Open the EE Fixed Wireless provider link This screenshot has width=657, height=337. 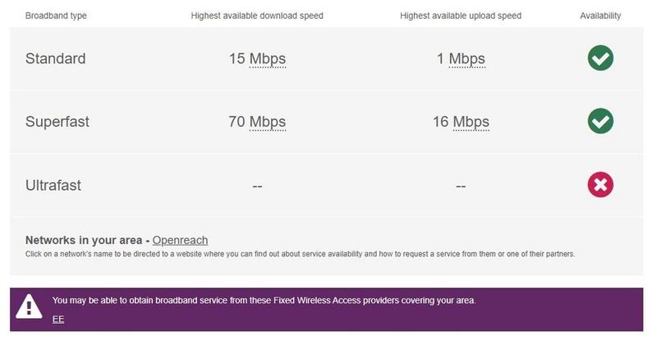point(58,319)
